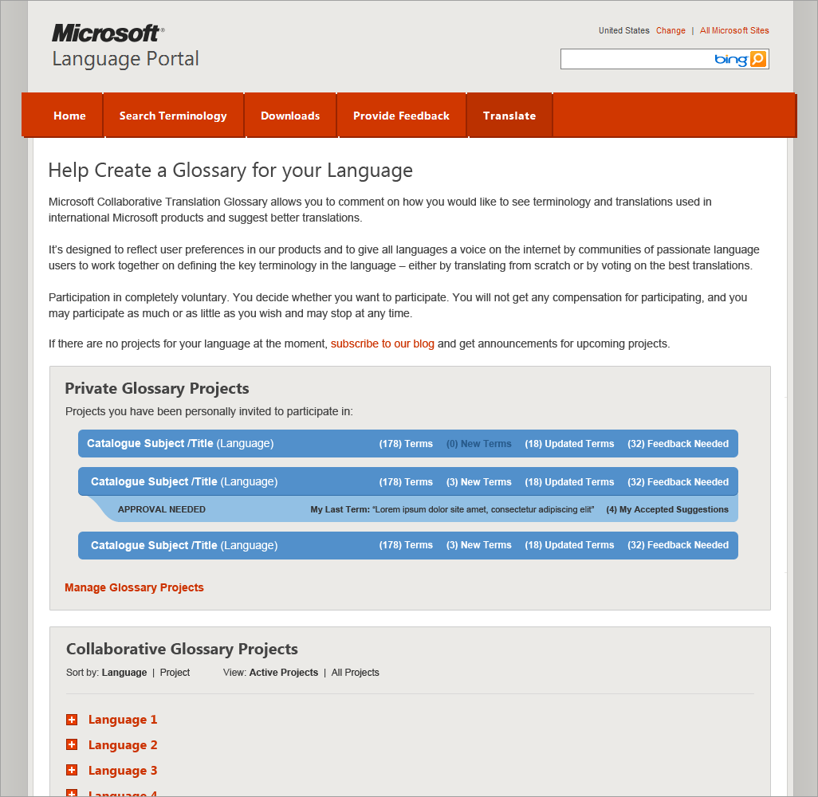
Task: Click the Bing search magnifier icon
Action: 758,59
